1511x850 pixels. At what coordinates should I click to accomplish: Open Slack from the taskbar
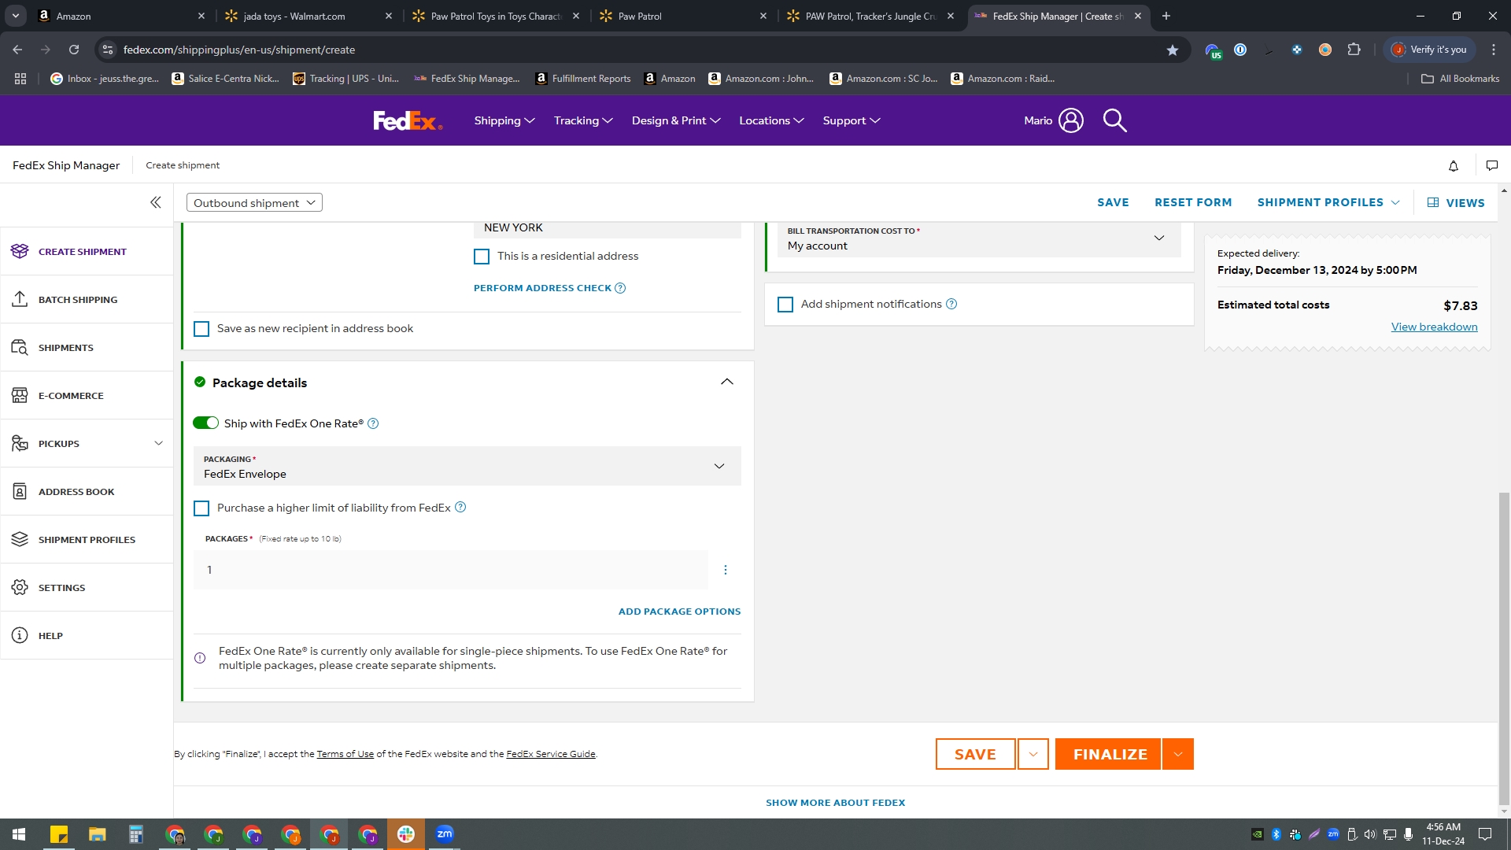tap(406, 834)
